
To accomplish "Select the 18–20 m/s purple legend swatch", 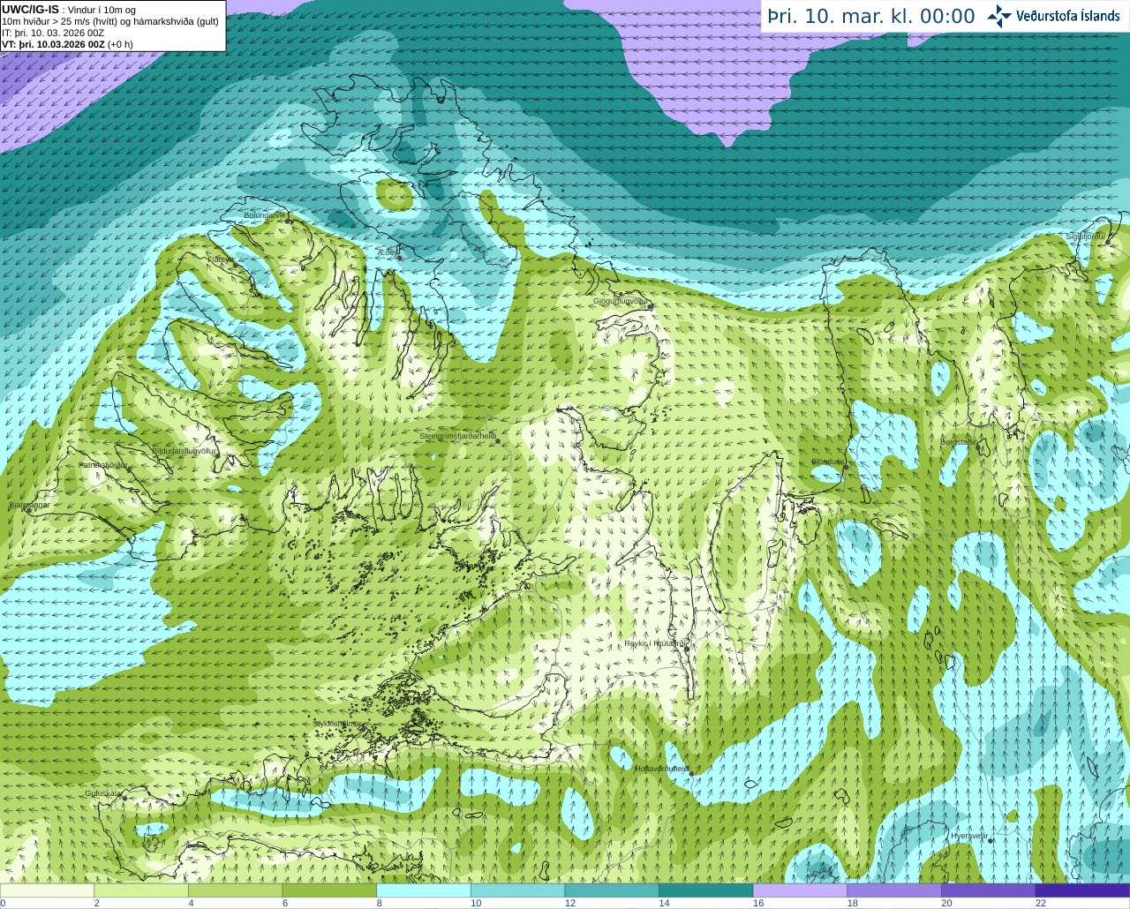I will click(x=894, y=890).
